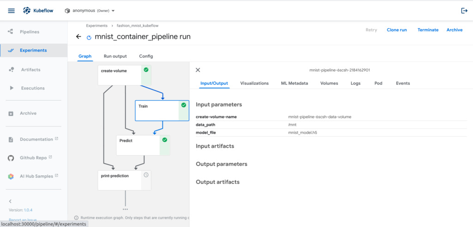Click the Artifacts bubbles icon
This screenshot has width=473, height=227.
click(11, 70)
